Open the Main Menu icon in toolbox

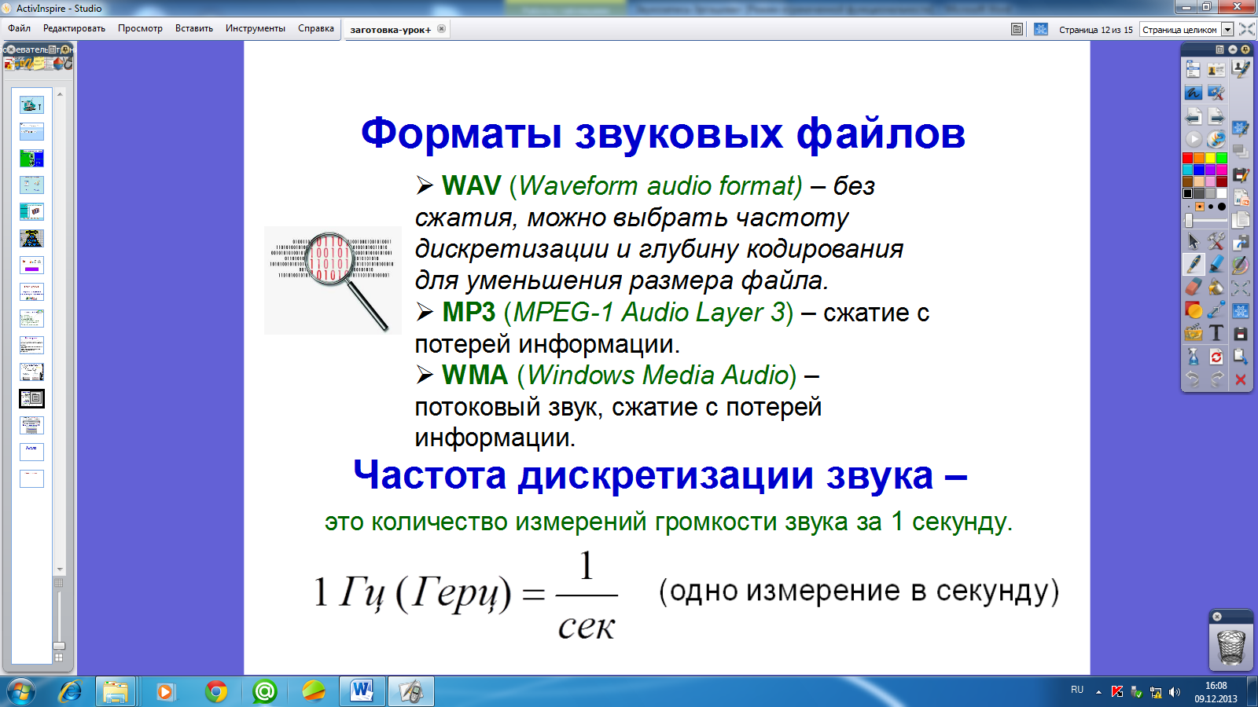1193,70
